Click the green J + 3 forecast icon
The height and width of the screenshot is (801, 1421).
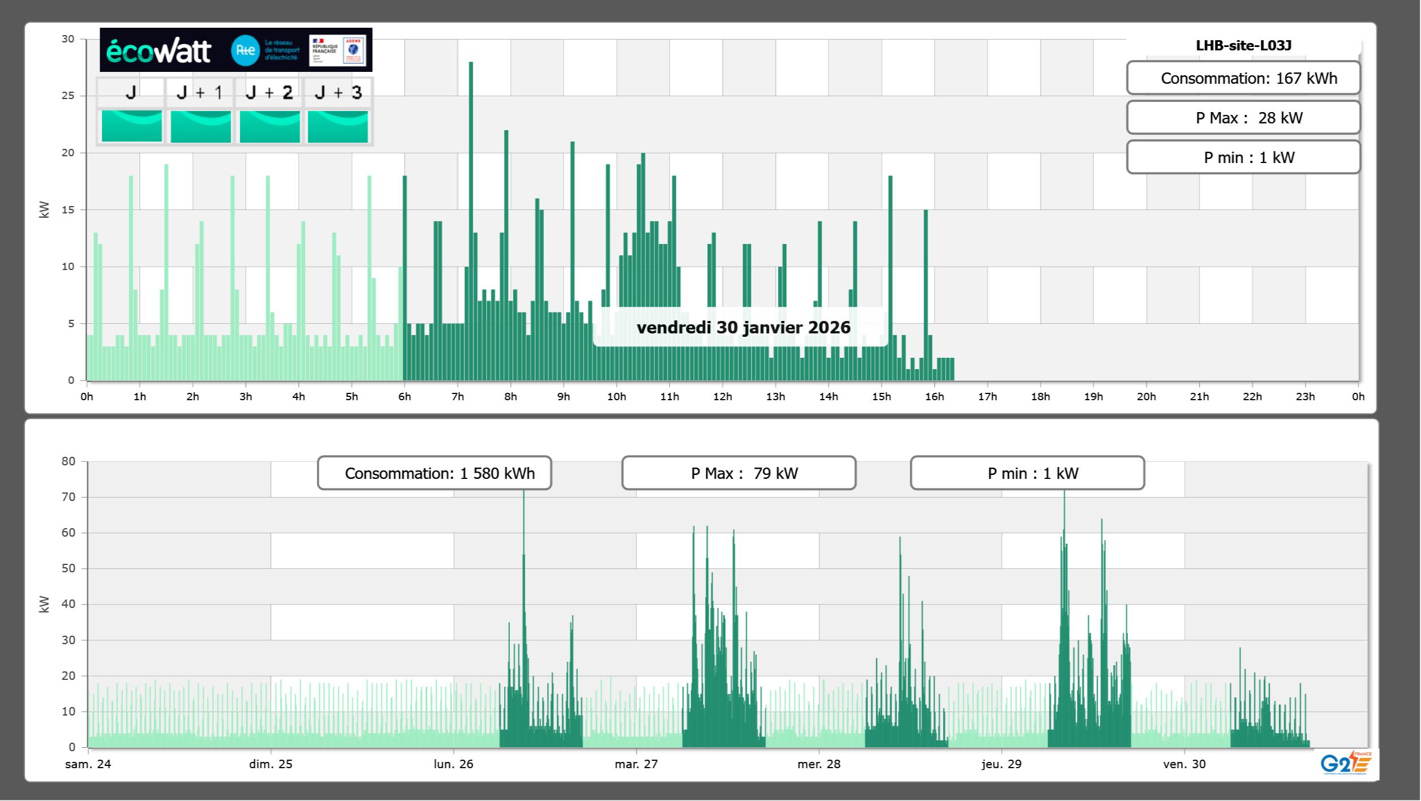point(338,126)
